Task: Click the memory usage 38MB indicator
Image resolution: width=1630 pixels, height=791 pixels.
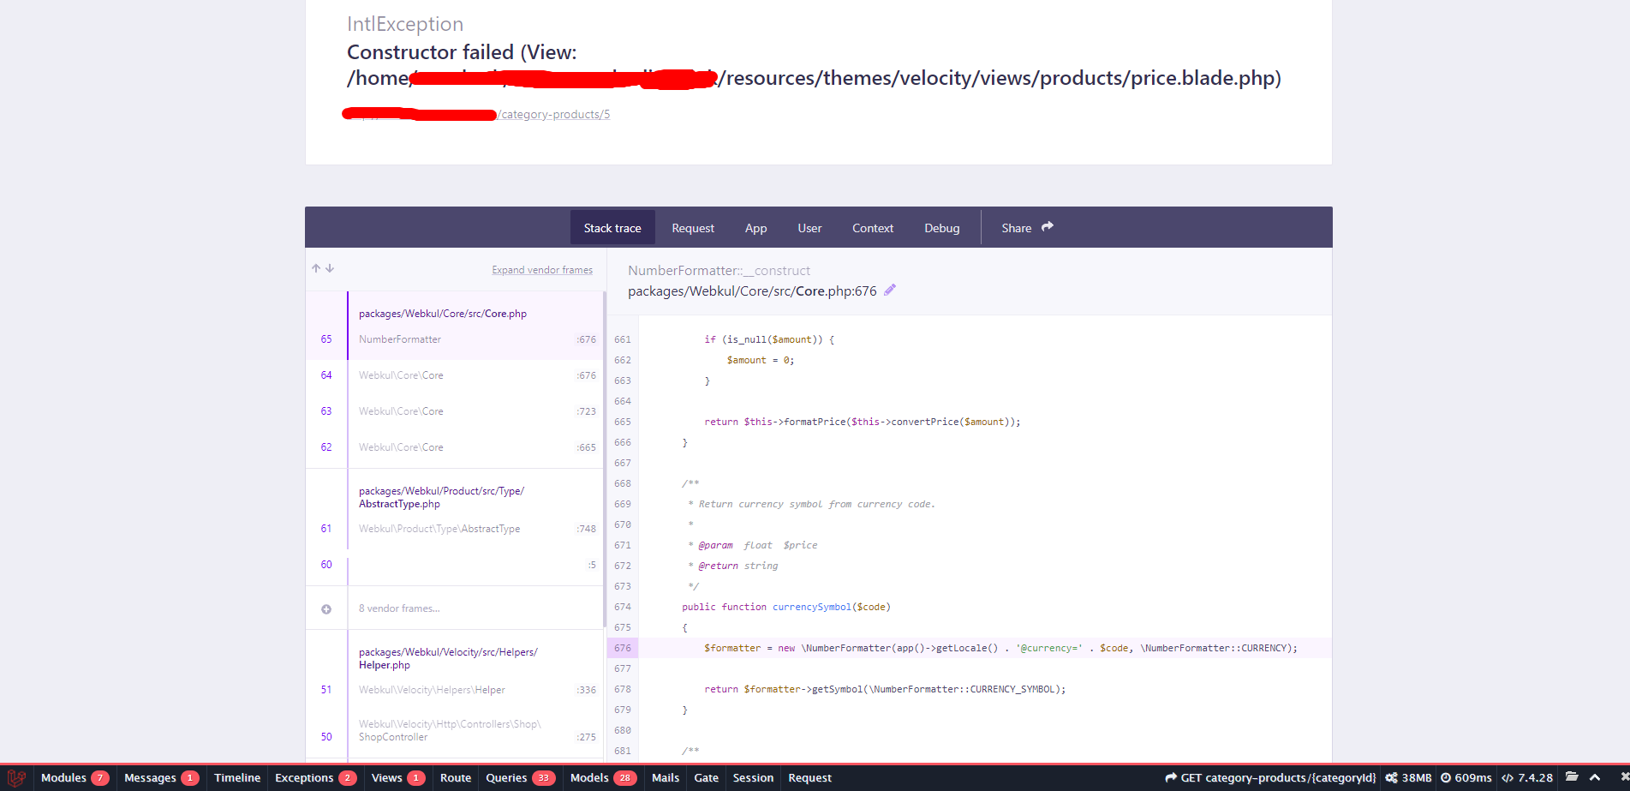Action: 1408,777
